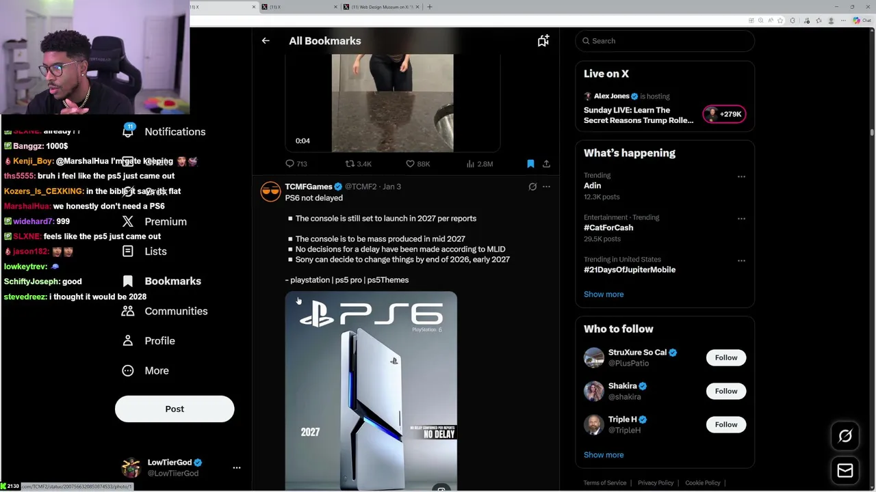Viewport: 876px width, 492px height.
Task: Follow StruXure So Cal
Action: (x=726, y=357)
